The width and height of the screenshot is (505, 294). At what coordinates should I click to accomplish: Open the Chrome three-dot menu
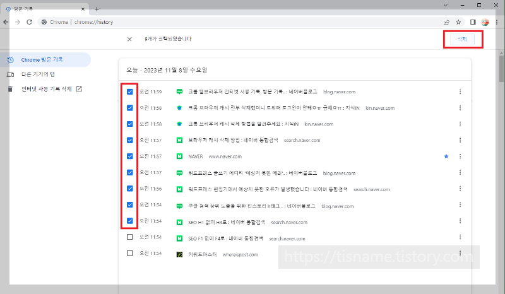(497, 22)
